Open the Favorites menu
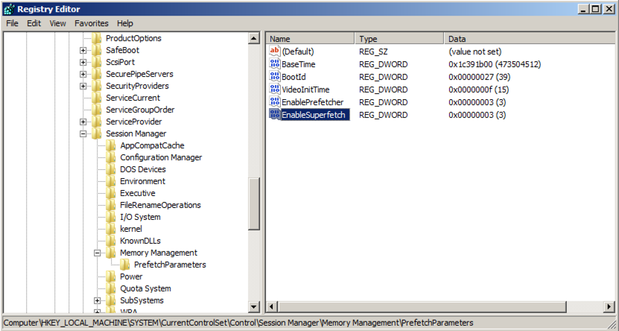 [92, 23]
